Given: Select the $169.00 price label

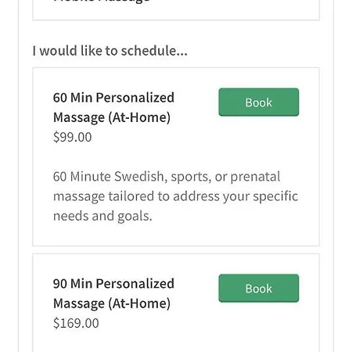Looking at the screenshot, I should (76, 323).
